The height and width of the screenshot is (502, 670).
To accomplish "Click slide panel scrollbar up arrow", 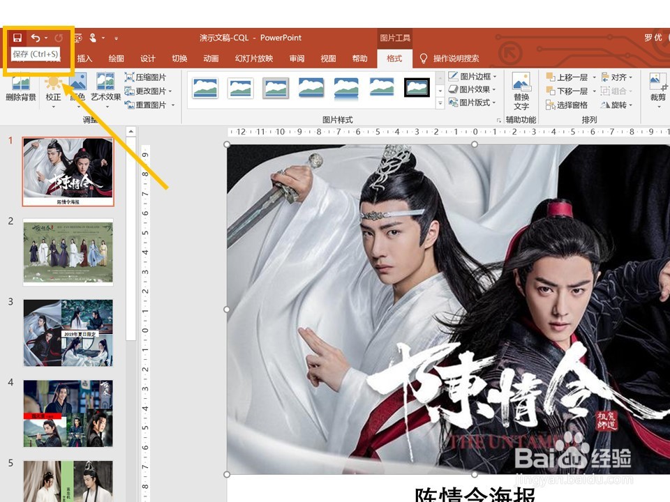I will point(131,131).
